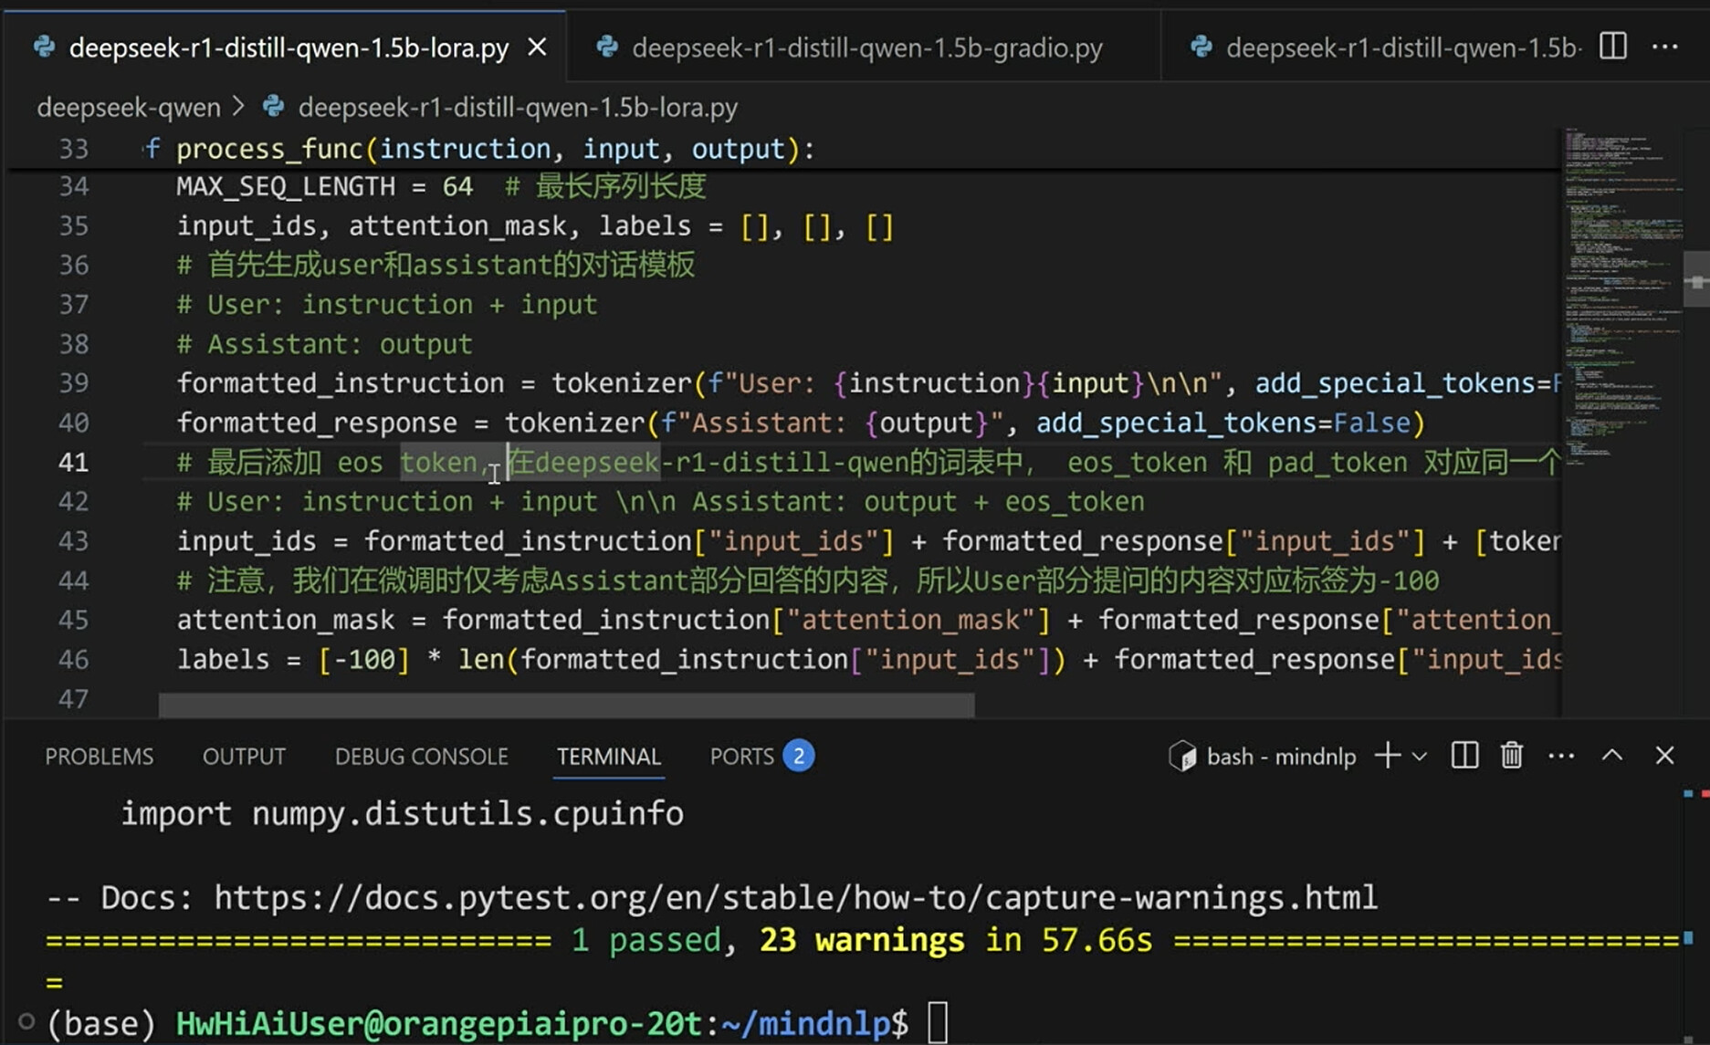Open the PROBLEMS panel tab
Screen dimensions: 1710x1045
100,757
